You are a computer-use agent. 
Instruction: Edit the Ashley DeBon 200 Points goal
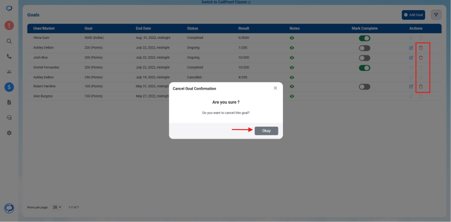point(411,48)
